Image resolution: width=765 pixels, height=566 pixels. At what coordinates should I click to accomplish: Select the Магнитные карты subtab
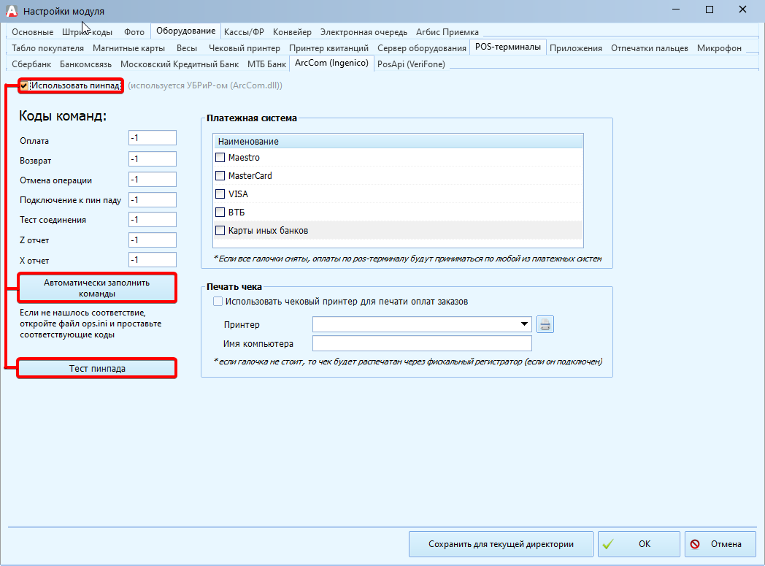[128, 48]
